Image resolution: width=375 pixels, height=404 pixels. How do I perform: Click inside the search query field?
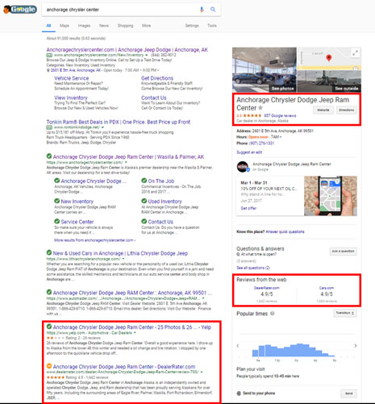coord(121,10)
